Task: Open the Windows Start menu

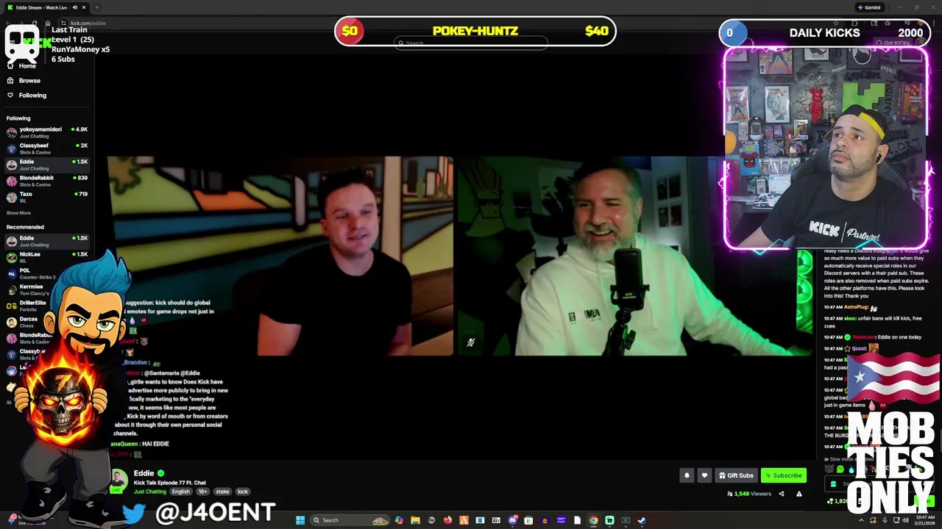Action: coord(300,520)
